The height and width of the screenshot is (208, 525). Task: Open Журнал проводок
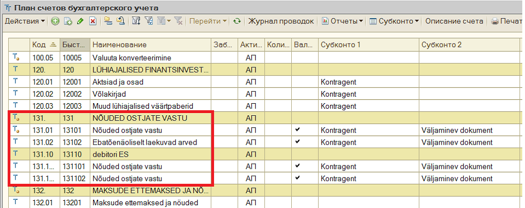pyautogui.click(x=281, y=21)
